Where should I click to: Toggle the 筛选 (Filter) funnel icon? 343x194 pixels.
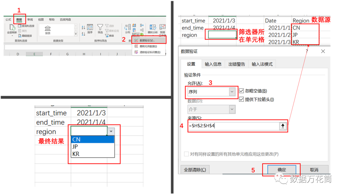point(100,27)
